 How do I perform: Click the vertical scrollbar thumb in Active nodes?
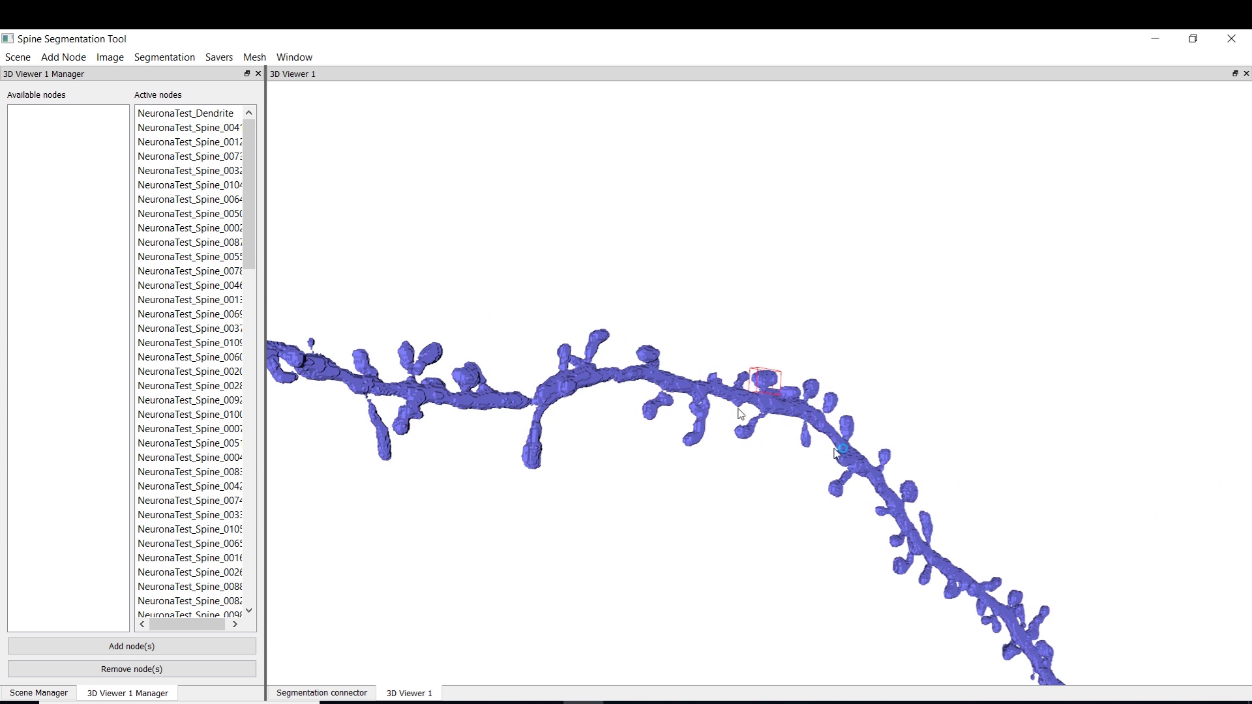(x=249, y=194)
